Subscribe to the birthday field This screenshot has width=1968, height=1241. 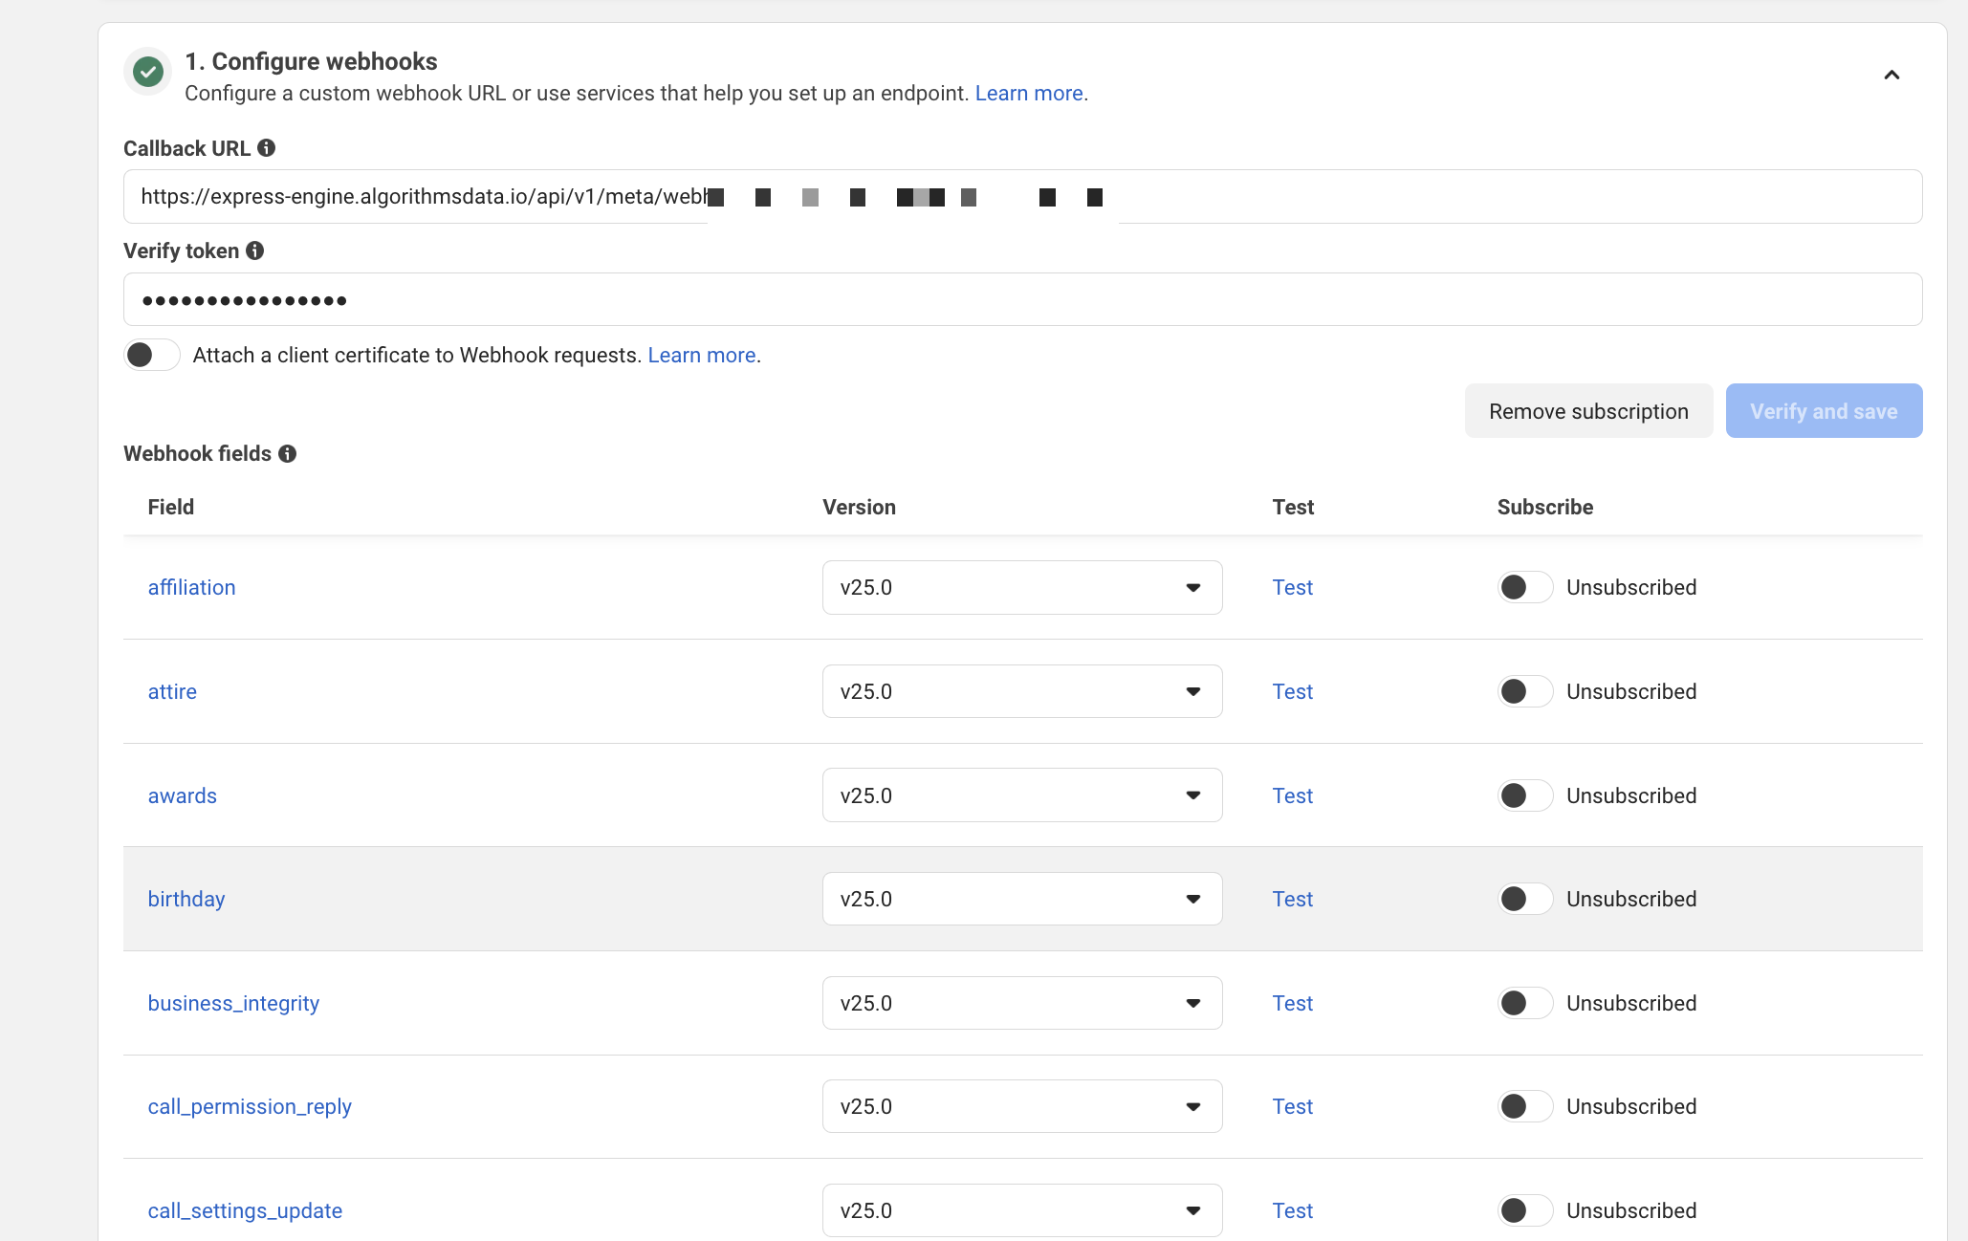point(1525,899)
